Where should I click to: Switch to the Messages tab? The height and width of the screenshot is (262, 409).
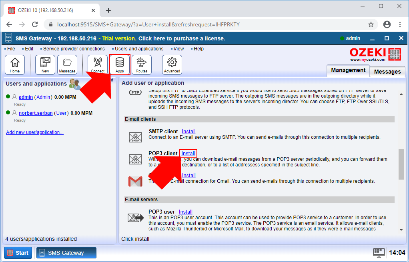coord(387,72)
